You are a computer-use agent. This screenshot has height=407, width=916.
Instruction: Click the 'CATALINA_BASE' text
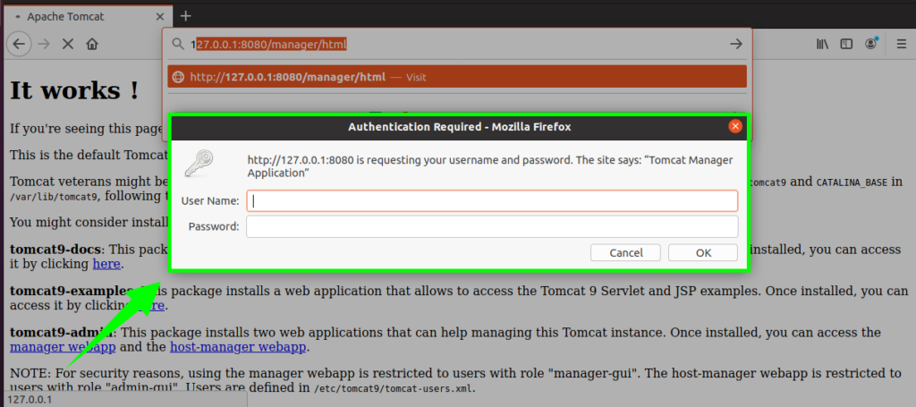point(852,182)
